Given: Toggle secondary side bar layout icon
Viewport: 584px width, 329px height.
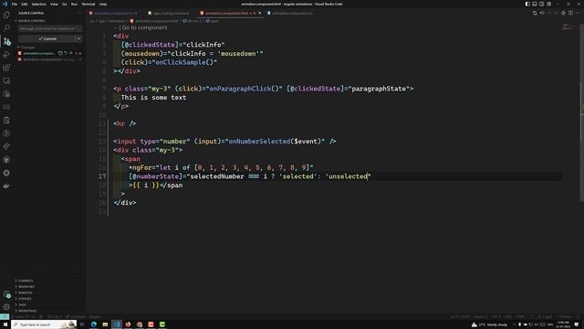Looking at the screenshot, I should pos(541,4).
